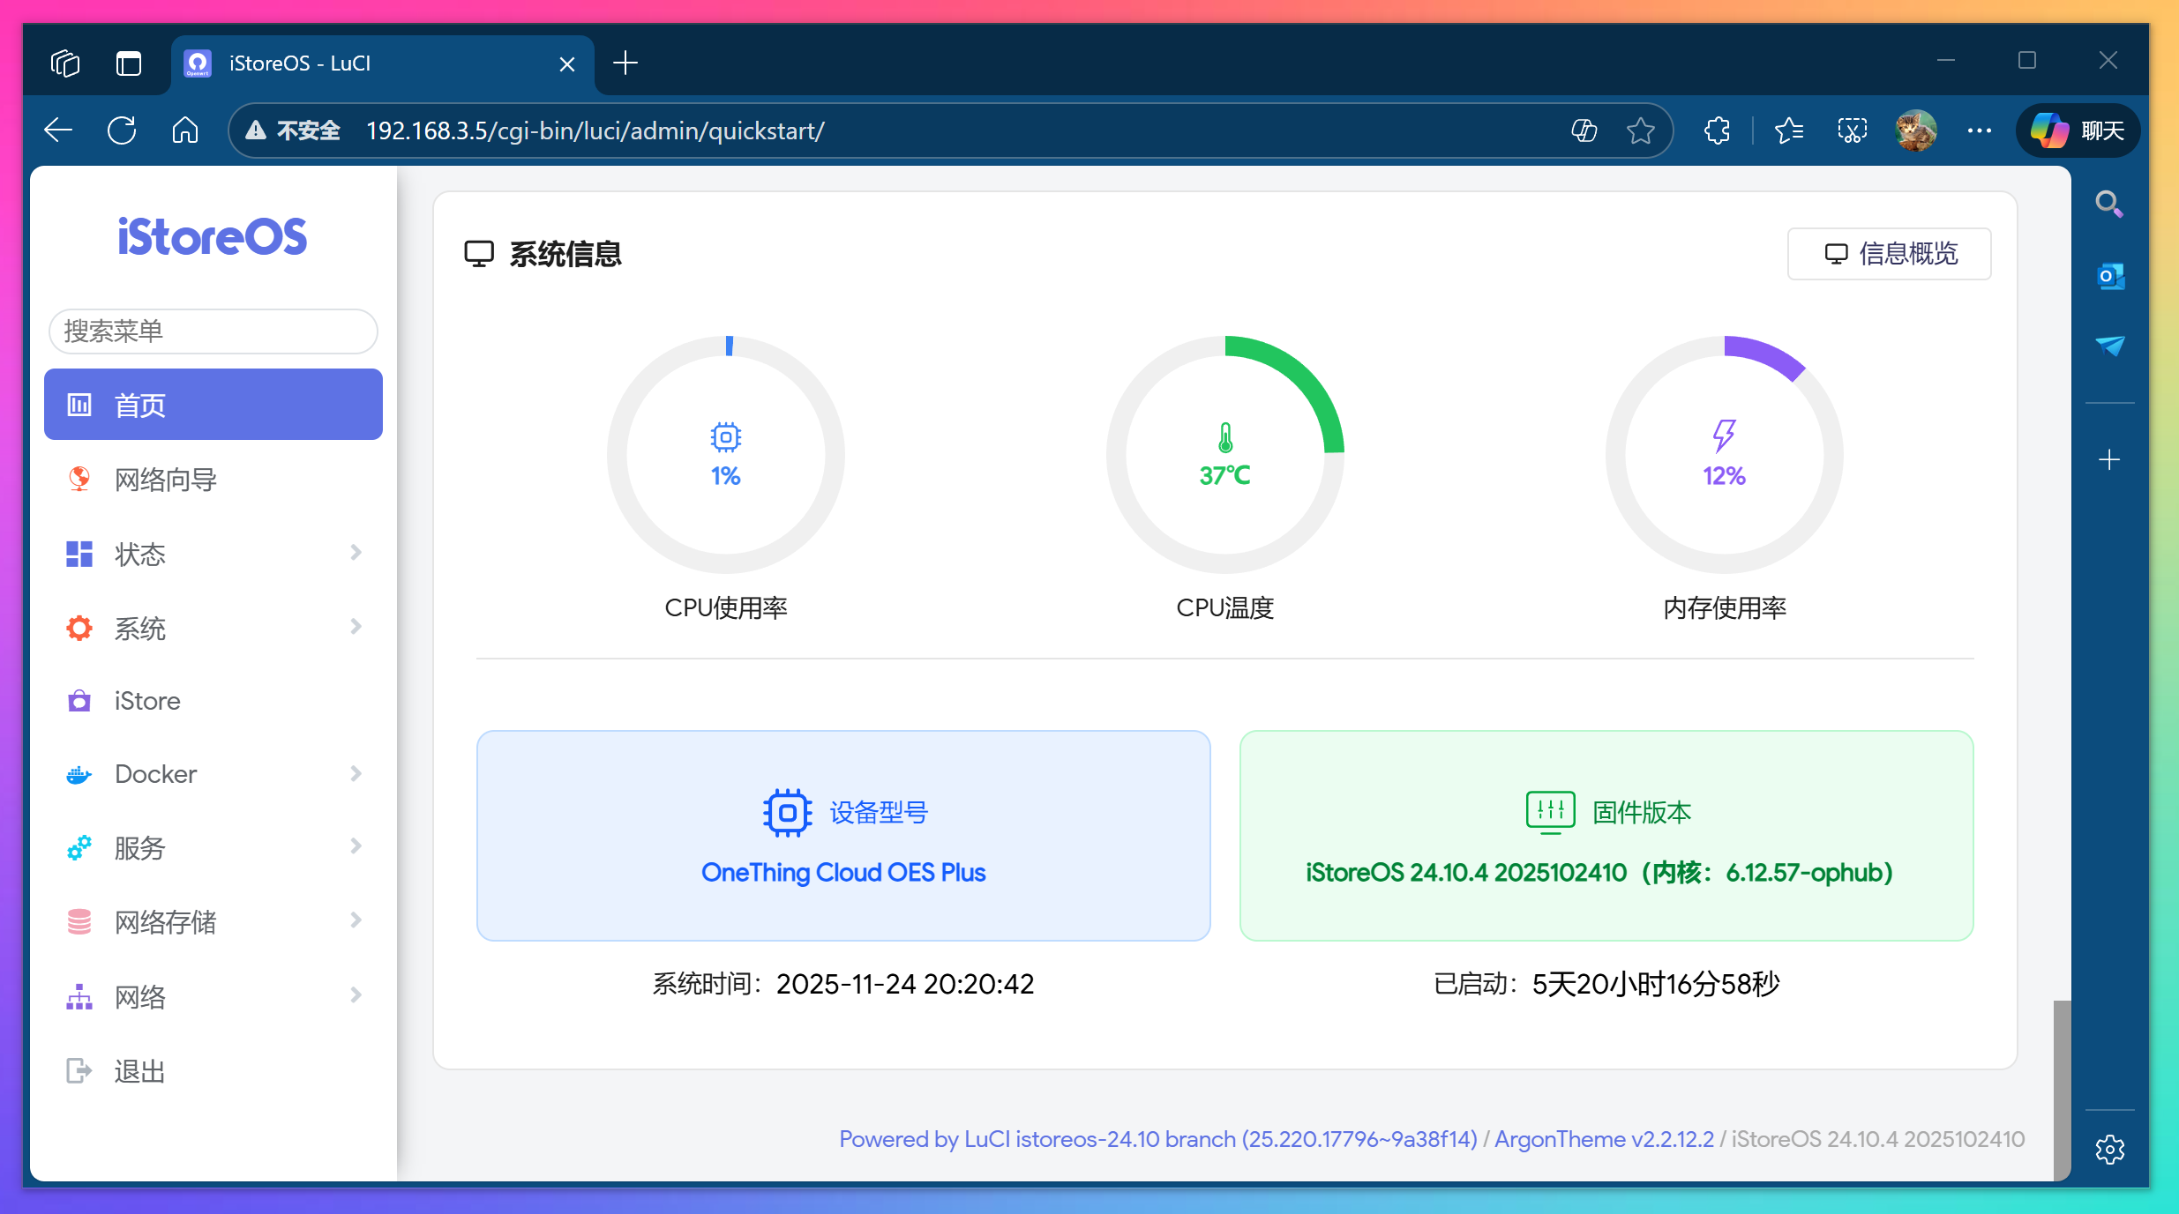Viewport: 2179px width, 1214px height.
Task: Click inside the 搜索菜单 search field
Action: point(212,331)
